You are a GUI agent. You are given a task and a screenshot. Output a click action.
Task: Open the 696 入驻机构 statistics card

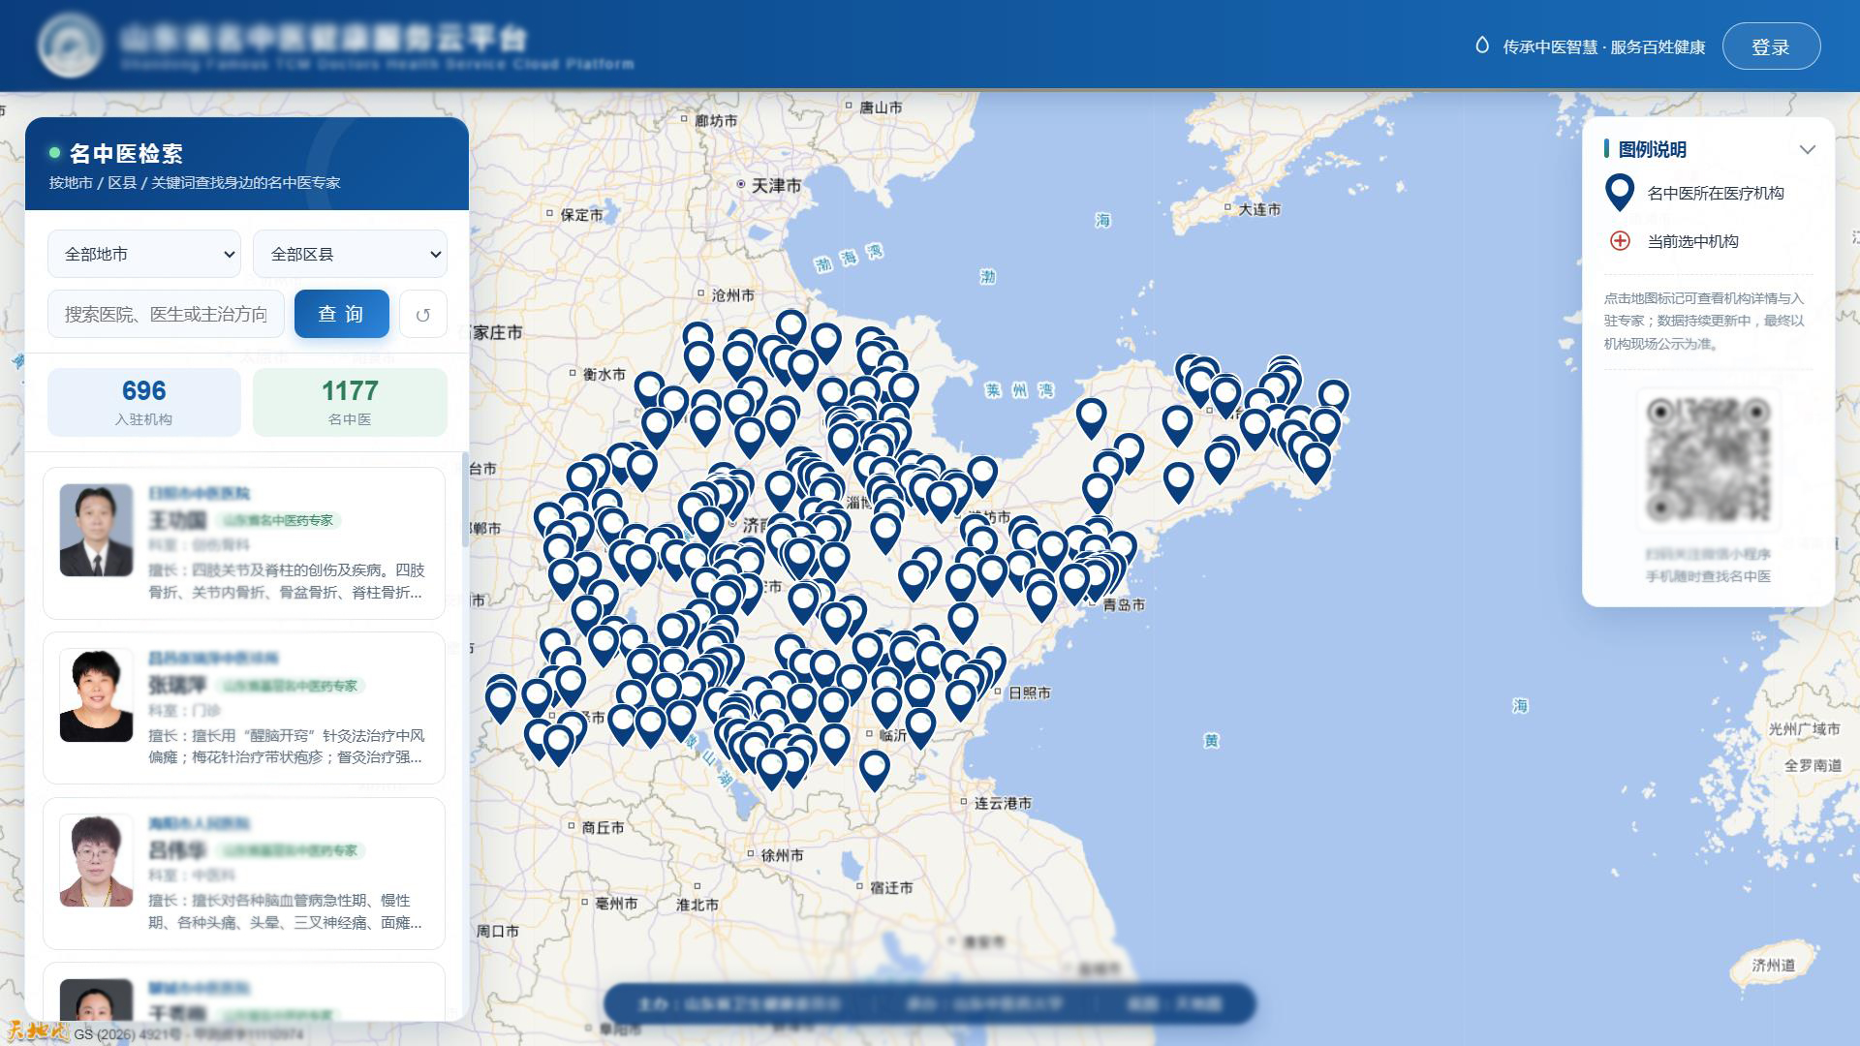tap(144, 402)
